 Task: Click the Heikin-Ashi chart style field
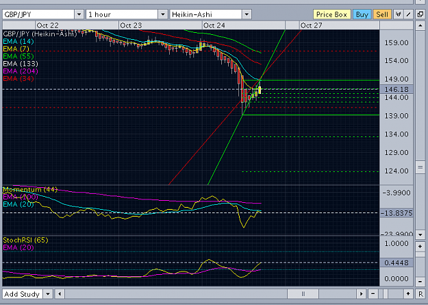click(206, 14)
